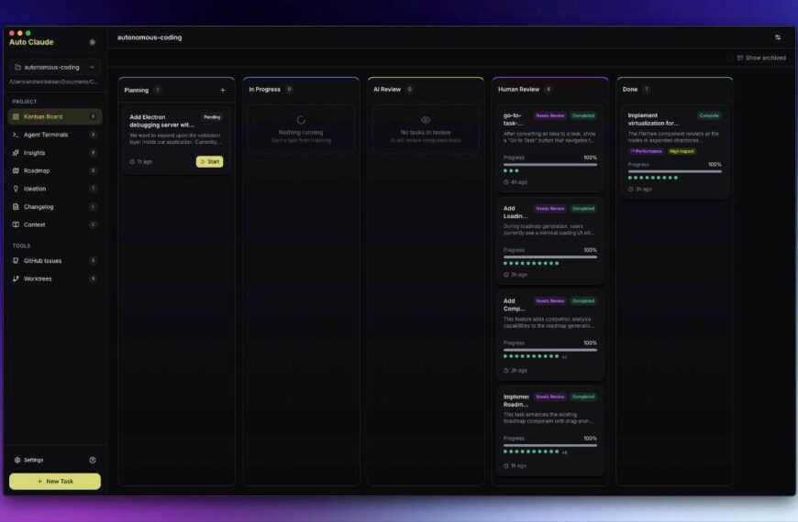Viewport: 798px width, 522px height.
Task: Open the board options sliders icon top right
Action: pos(778,38)
